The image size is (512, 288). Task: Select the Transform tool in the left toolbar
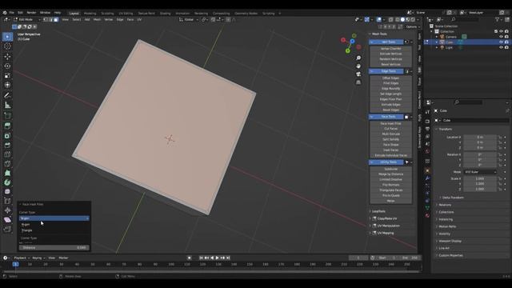(7, 85)
